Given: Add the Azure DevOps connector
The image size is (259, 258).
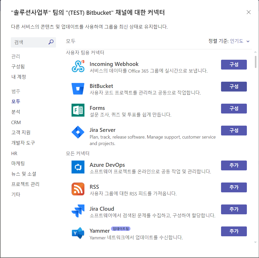Looking at the screenshot, I should click(x=234, y=165).
